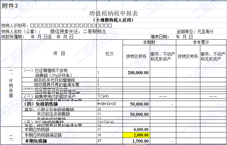This screenshot has width=227, height=145.
Task: Click the (一)应征增值税不含税销售额 row label
Action: (59, 73)
